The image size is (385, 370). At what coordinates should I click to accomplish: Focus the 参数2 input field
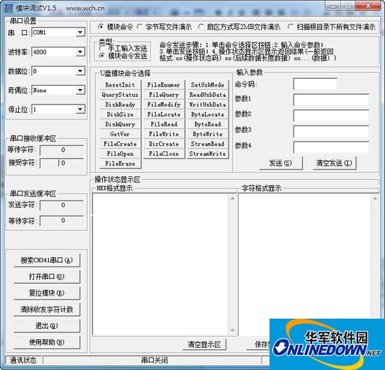[x=330, y=115]
